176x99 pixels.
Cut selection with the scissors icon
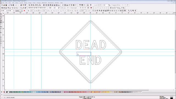click(9, 5)
